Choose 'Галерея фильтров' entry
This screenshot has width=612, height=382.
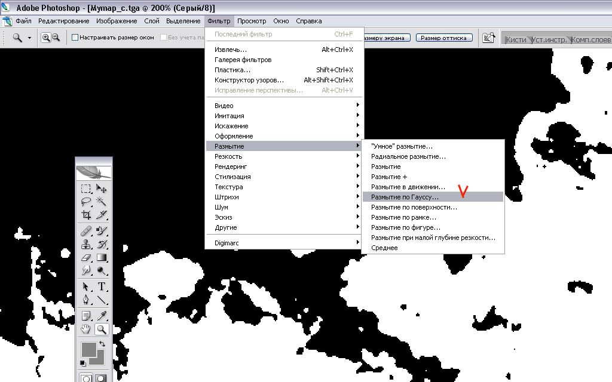tap(284, 60)
